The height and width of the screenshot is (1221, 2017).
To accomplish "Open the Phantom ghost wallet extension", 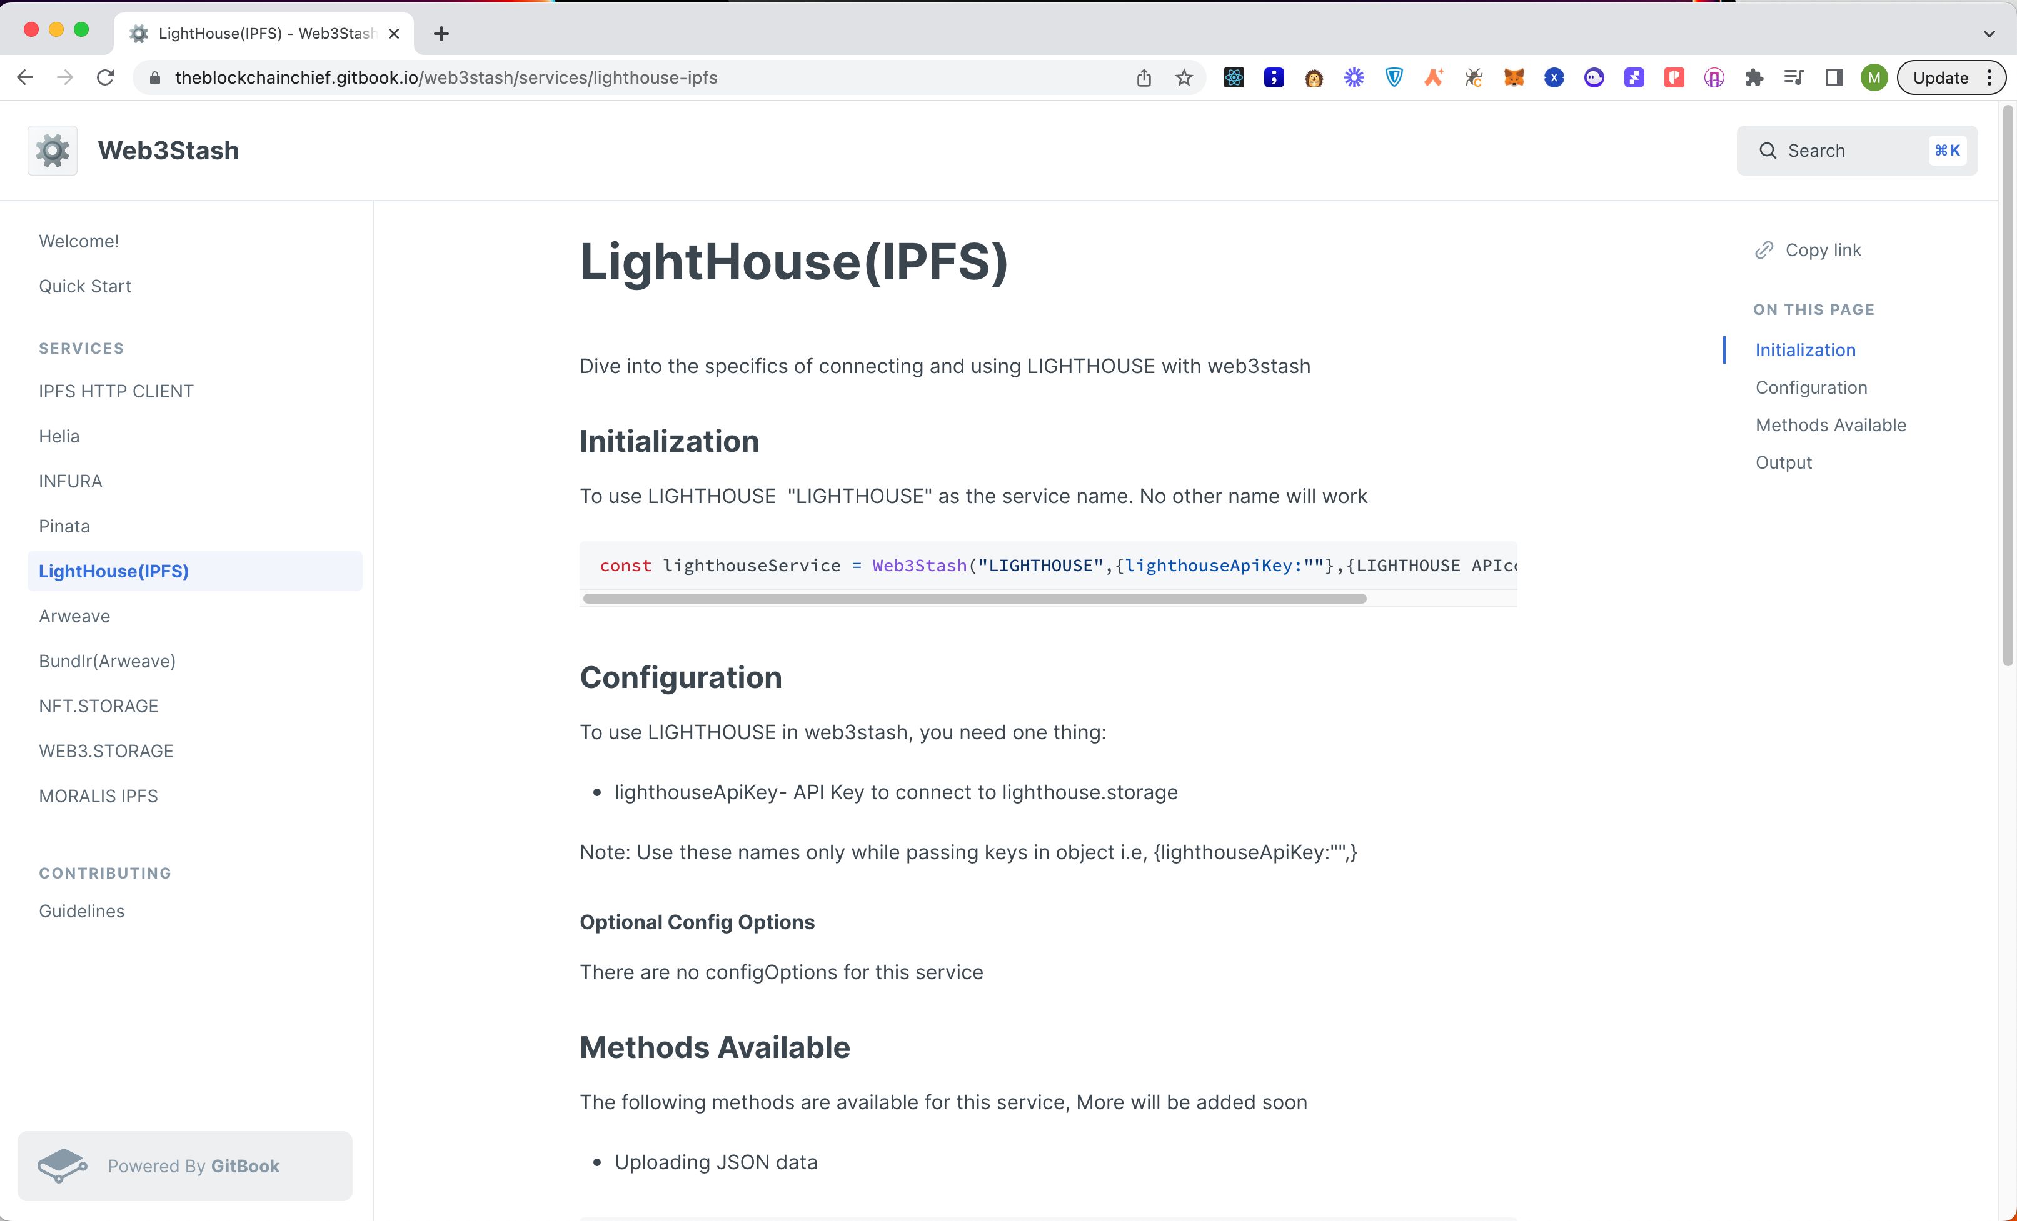I will pyautogui.click(x=1594, y=77).
